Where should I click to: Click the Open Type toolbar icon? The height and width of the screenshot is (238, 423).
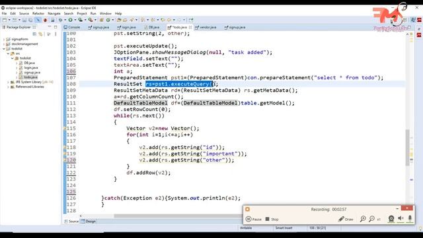(x=119, y=20)
